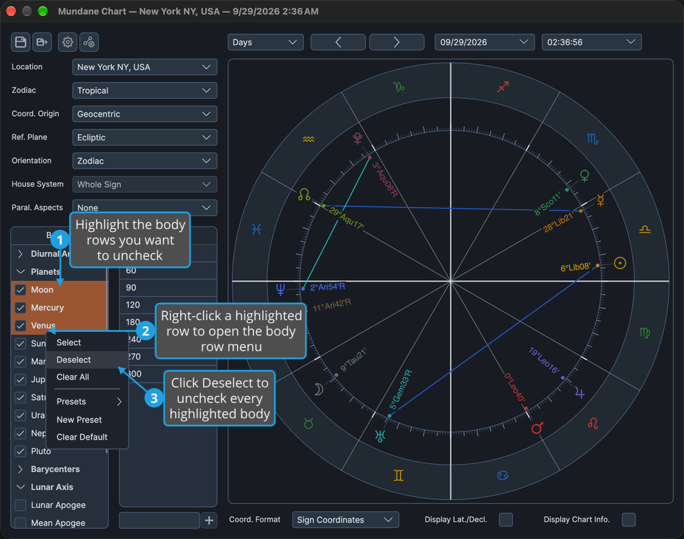Click the North Node glyph in chart
Screen dimensions: 684x539
tap(304, 194)
